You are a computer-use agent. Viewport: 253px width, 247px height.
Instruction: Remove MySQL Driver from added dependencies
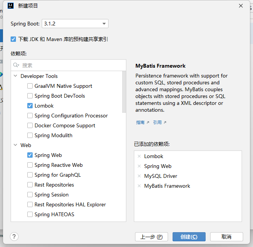tap(139, 176)
